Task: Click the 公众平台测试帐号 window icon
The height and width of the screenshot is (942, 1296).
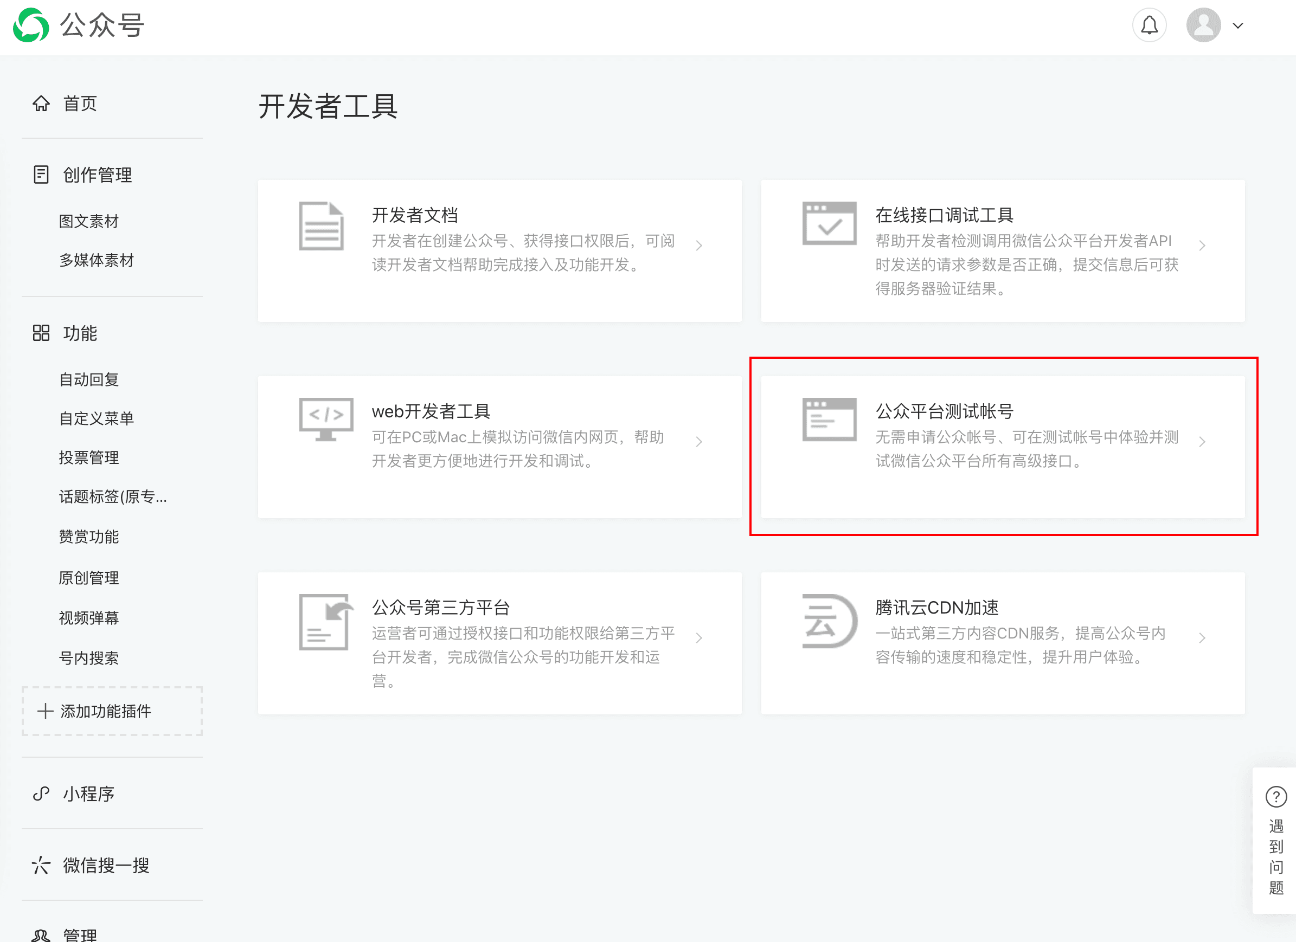Action: 829,420
